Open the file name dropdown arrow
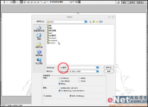The image size is (148, 107). click(x=97, y=68)
